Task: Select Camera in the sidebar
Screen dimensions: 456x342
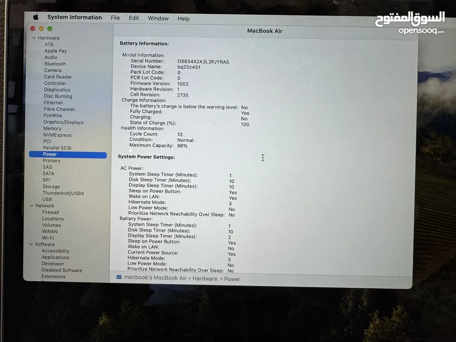Action: click(53, 70)
